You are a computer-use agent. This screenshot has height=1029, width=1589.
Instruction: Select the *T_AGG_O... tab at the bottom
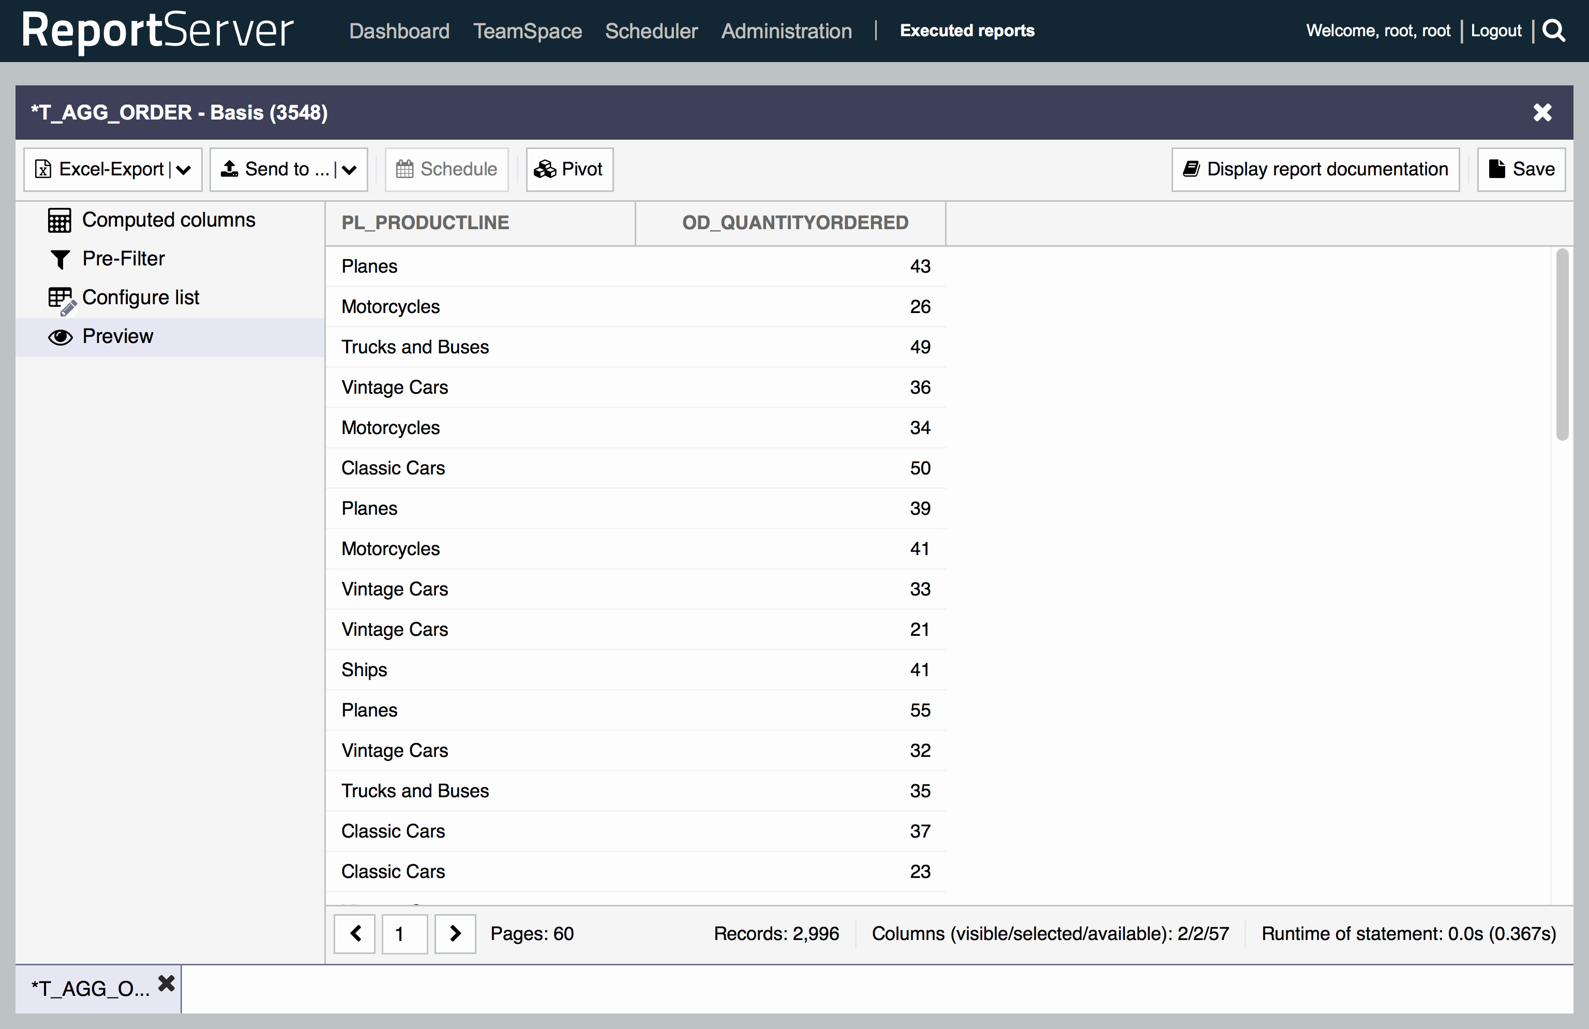tap(90, 989)
